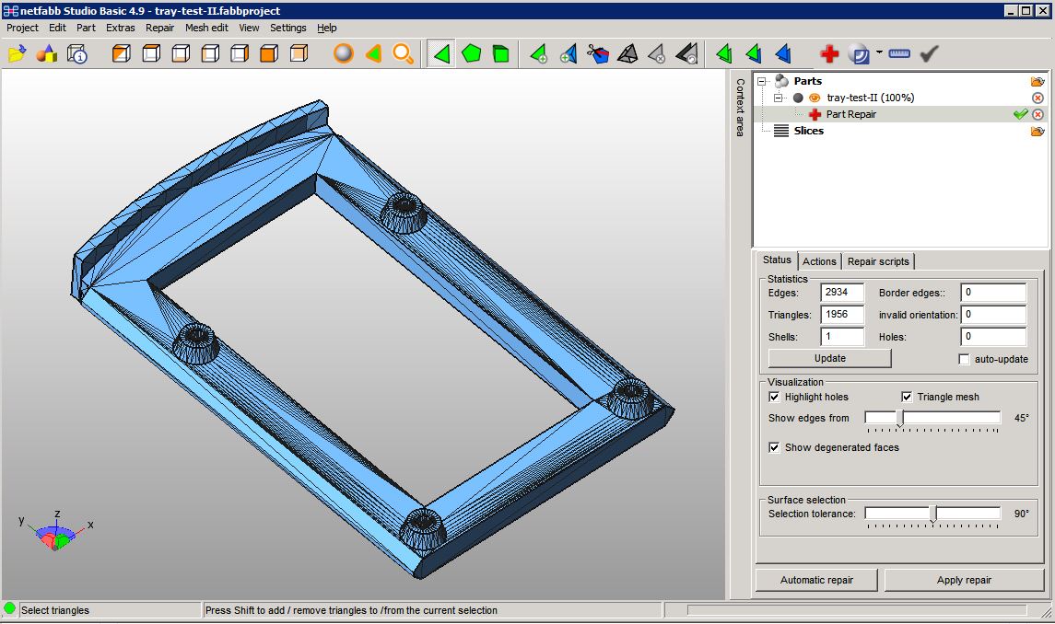Screen dimensions: 1055x624
Task: Switch to the Repair scripts tab
Action: pos(877,261)
